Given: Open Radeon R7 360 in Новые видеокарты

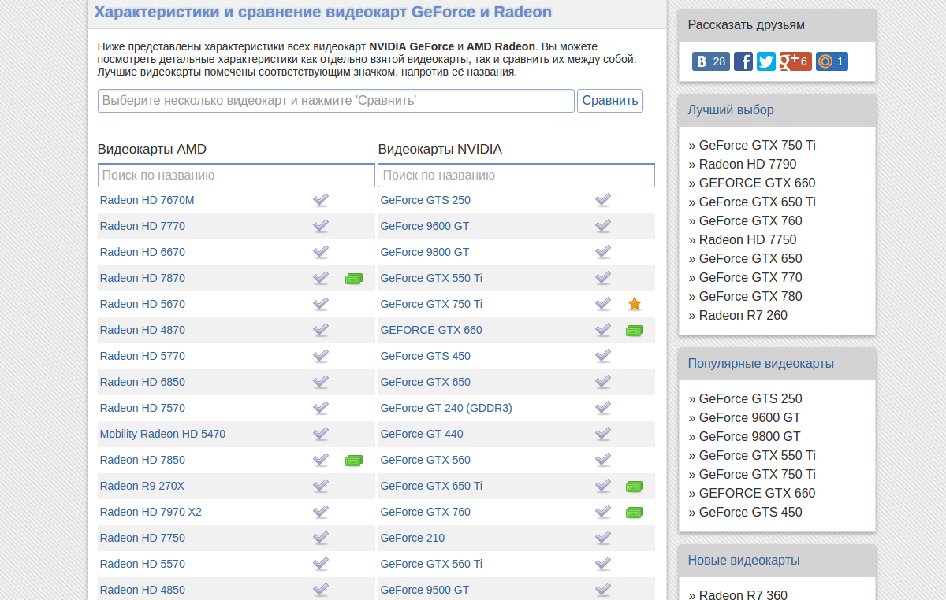Looking at the screenshot, I should coord(743,594).
